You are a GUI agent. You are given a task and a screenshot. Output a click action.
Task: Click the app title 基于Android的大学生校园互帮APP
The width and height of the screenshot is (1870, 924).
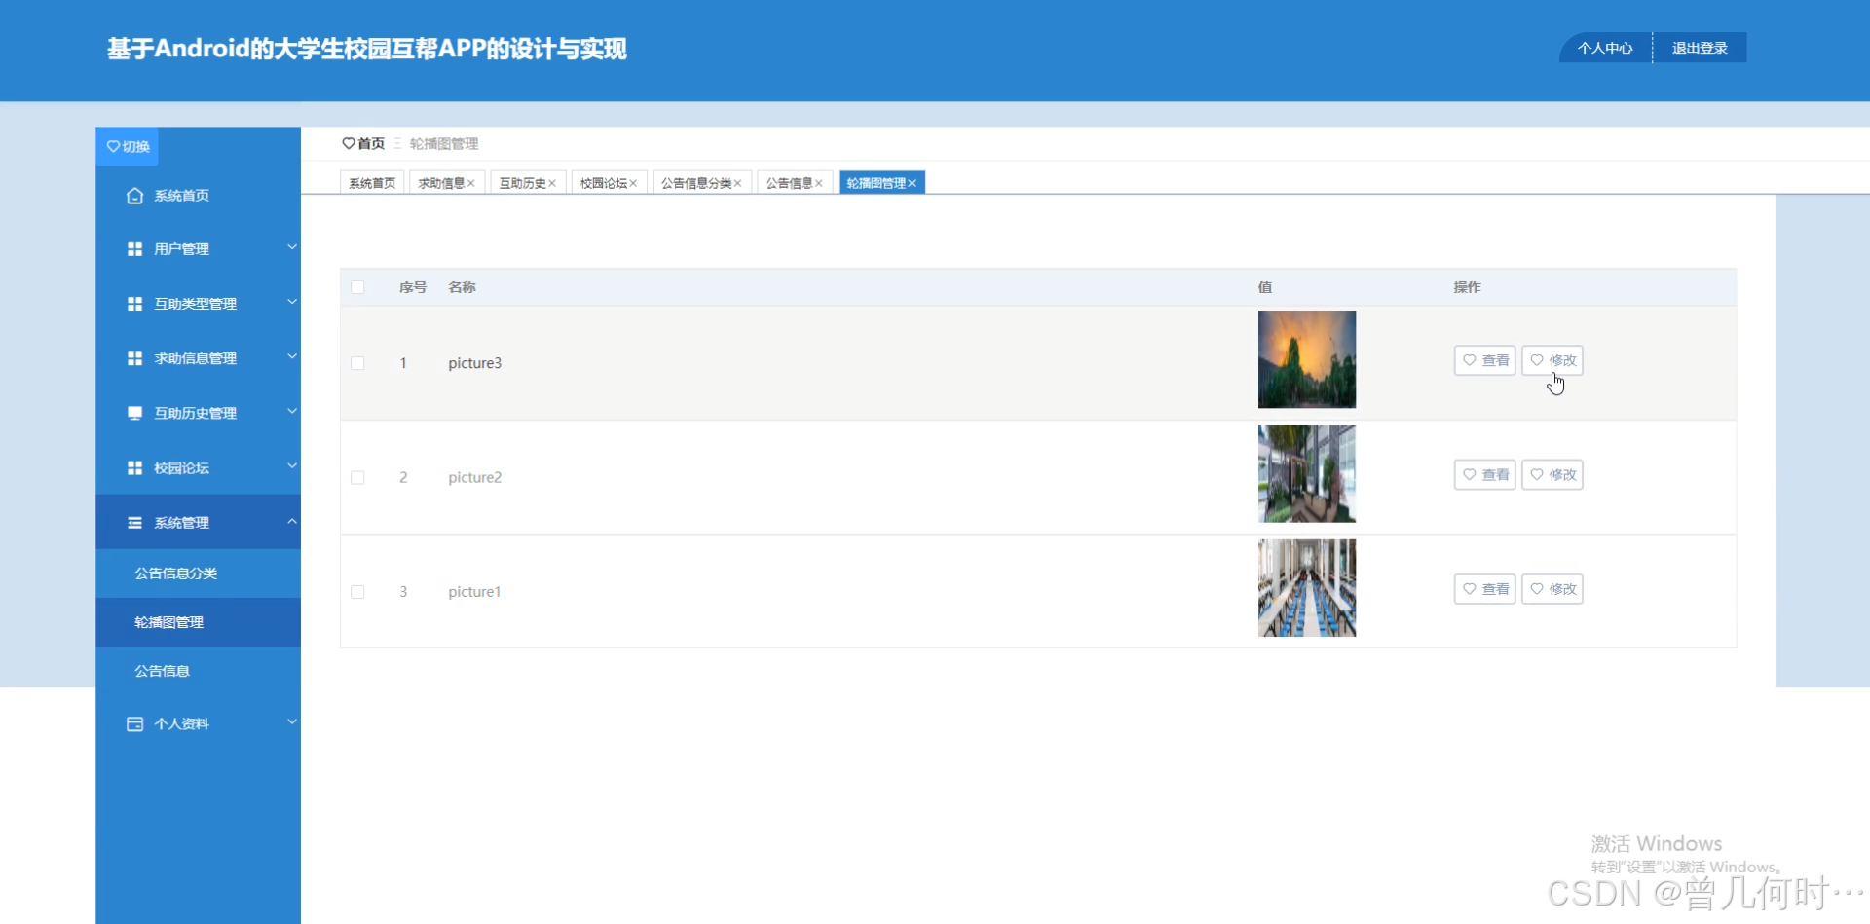click(367, 49)
